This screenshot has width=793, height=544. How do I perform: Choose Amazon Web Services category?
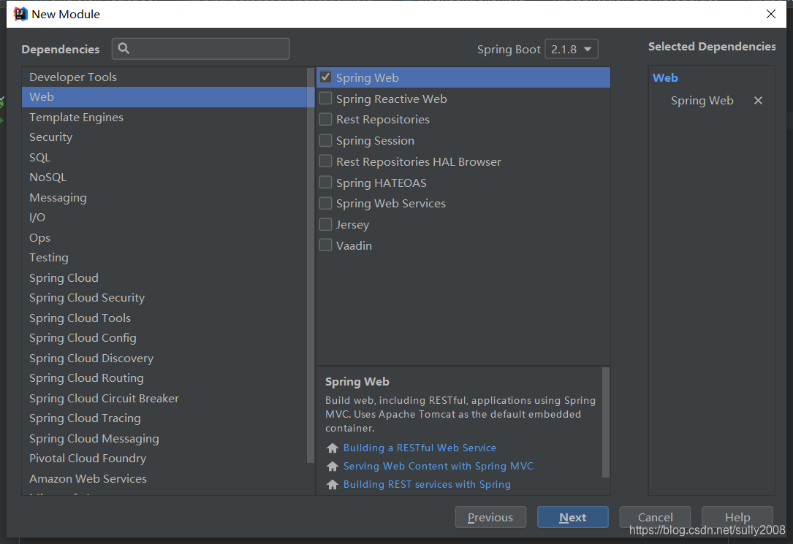pos(165,478)
